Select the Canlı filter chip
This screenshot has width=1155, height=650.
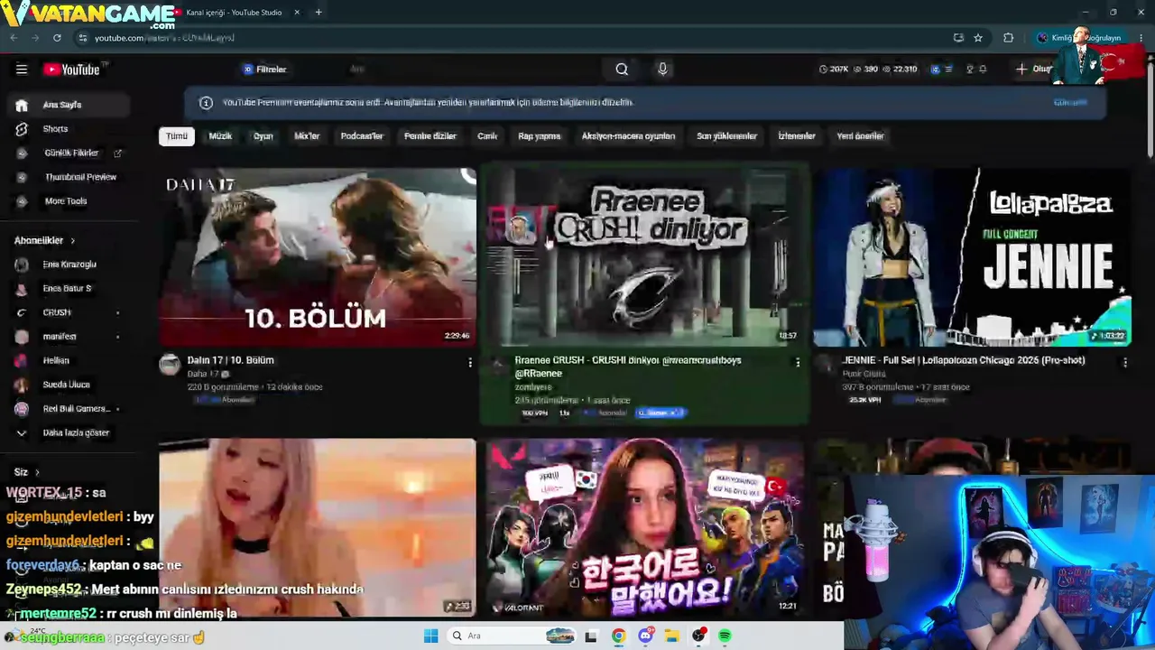[487, 136]
